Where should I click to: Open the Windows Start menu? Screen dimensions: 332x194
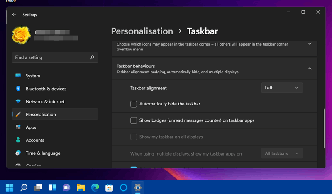(x=9, y=187)
